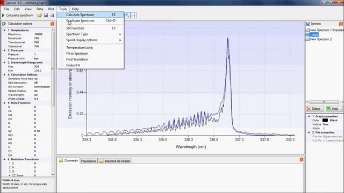Save the project with the floppy icon
Screen dimensions: 344x193
coord(46,16)
